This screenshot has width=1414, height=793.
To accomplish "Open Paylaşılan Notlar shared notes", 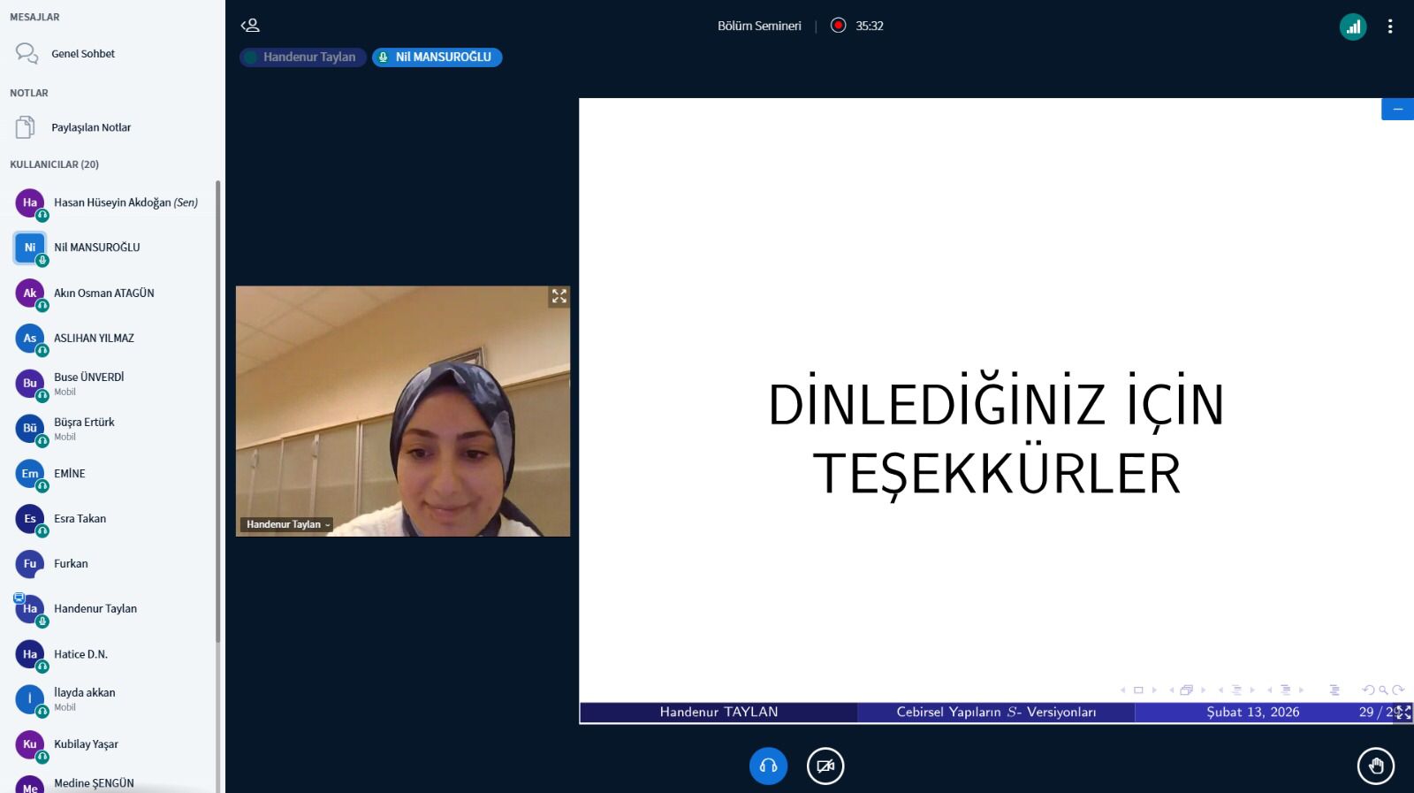I will click(90, 127).
